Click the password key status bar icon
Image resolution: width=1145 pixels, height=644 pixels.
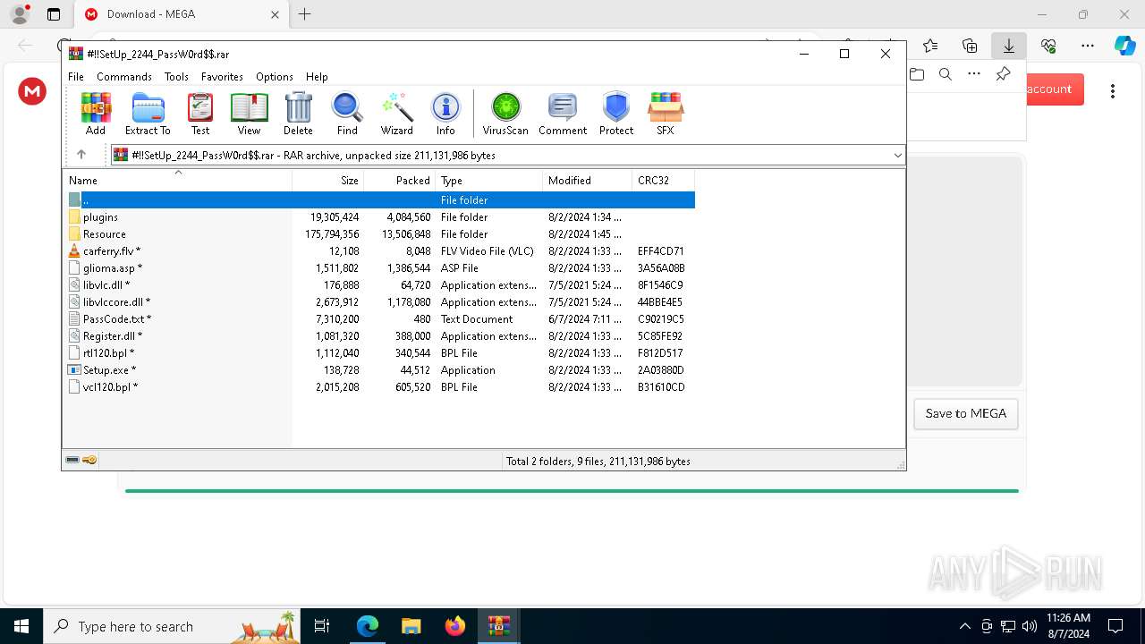point(89,460)
